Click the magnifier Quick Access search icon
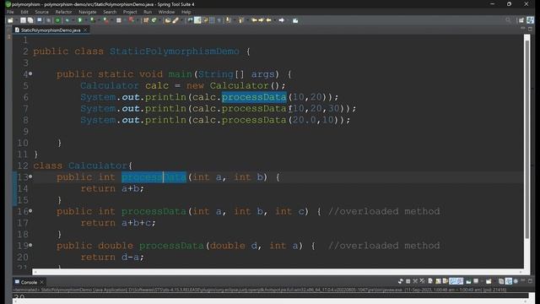The height and width of the screenshot is (304, 540). [x=508, y=20]
